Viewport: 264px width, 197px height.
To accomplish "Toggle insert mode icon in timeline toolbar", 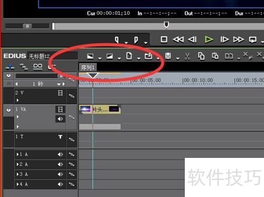I will 90,57.
